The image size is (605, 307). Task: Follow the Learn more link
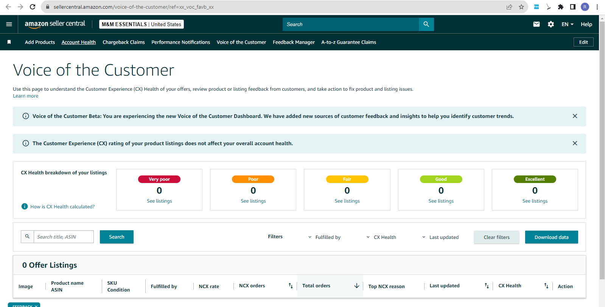tap(26, 96)
